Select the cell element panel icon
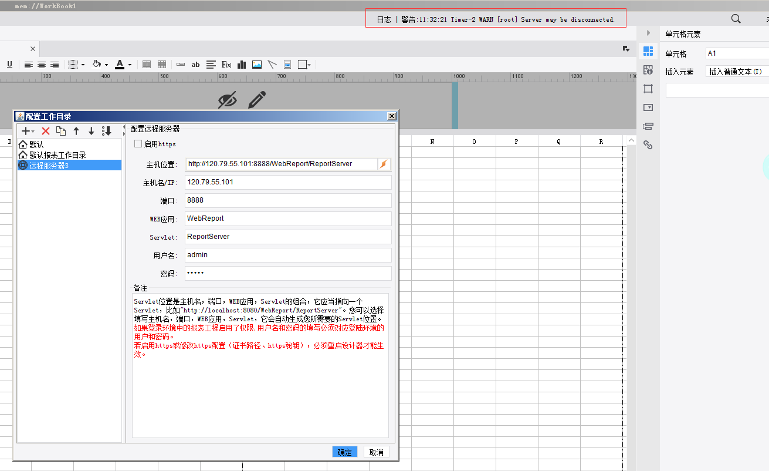The height and width of the screenshot is (471, 769). 648,51
